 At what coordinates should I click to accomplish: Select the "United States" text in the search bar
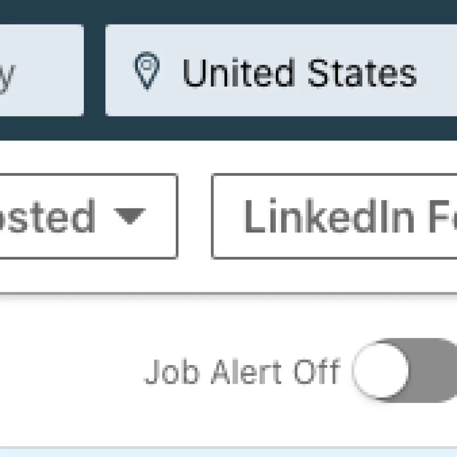(x=299, y=73)
